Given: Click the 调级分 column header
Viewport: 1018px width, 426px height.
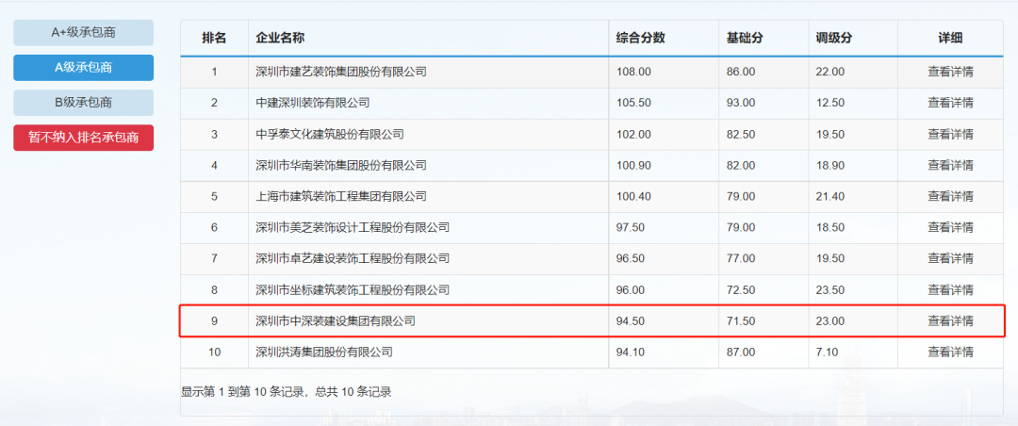Looking at the screenshot, I should [x=834, y=38].
